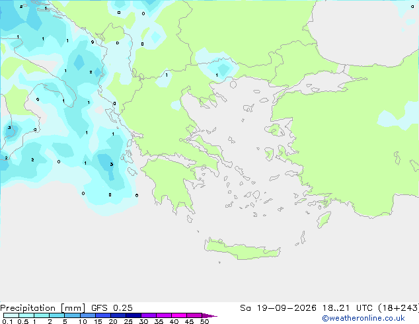
Task: Click the date '19-09-2026' text
Action: [286, 308]
